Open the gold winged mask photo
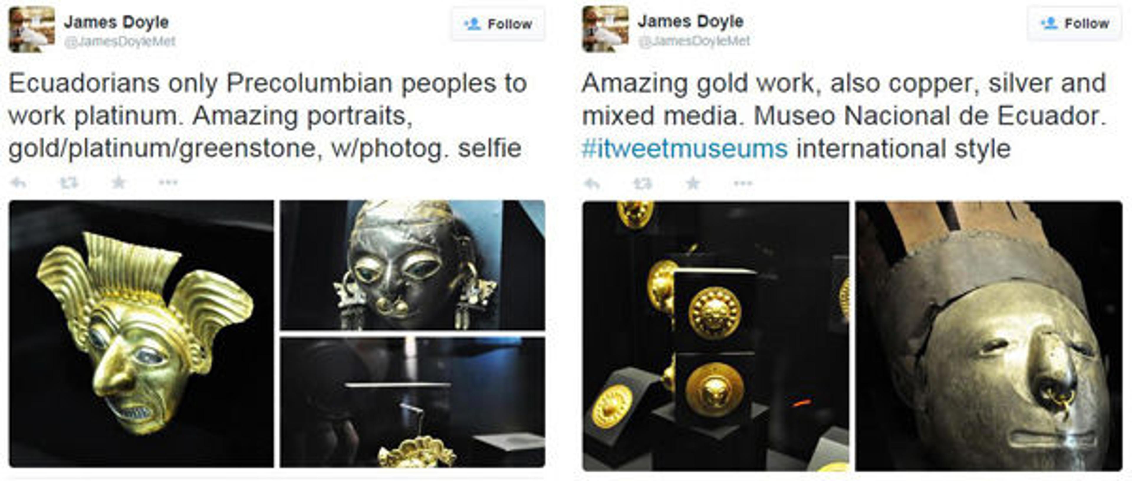Screen dimensions: 1132x481 141,334
